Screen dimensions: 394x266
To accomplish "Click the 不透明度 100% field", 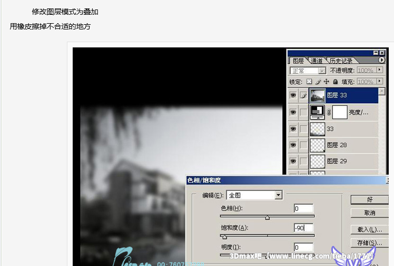I will [x=367, y=71].
